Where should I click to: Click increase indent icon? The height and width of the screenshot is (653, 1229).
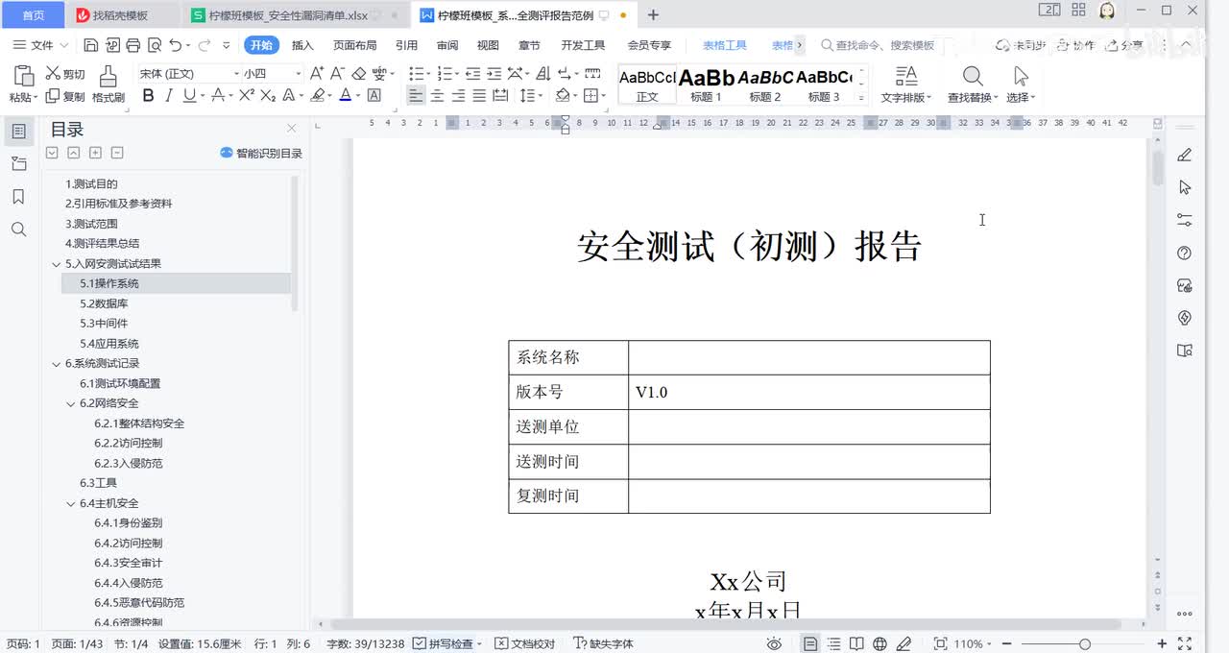click(x=494, y=73)
